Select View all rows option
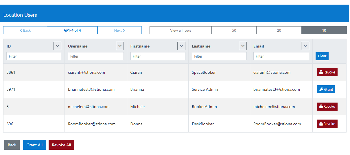 tap(180, 30)
